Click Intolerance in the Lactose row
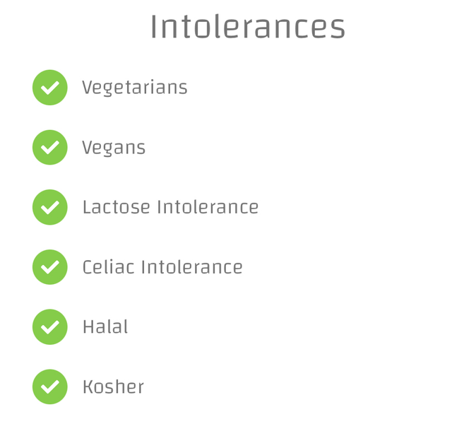 point(208,207)
